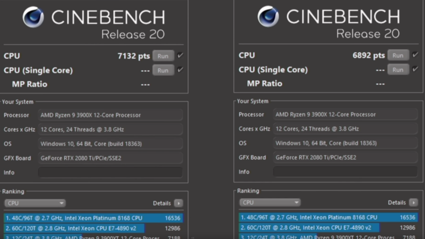Click the OS field in left window

110,144
